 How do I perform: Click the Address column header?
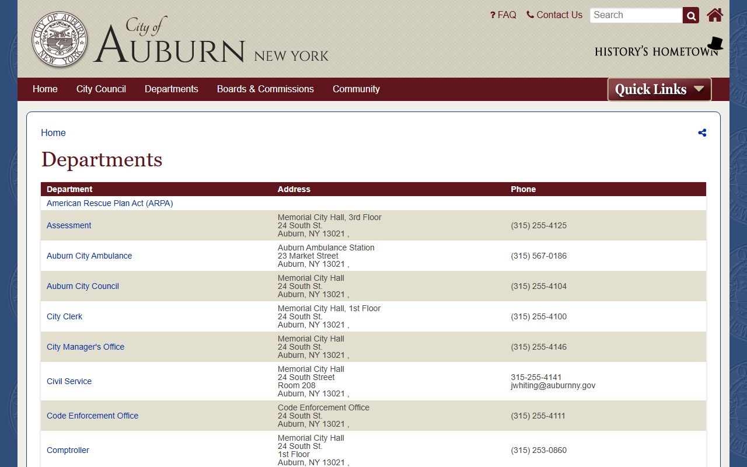click(294, 189)
